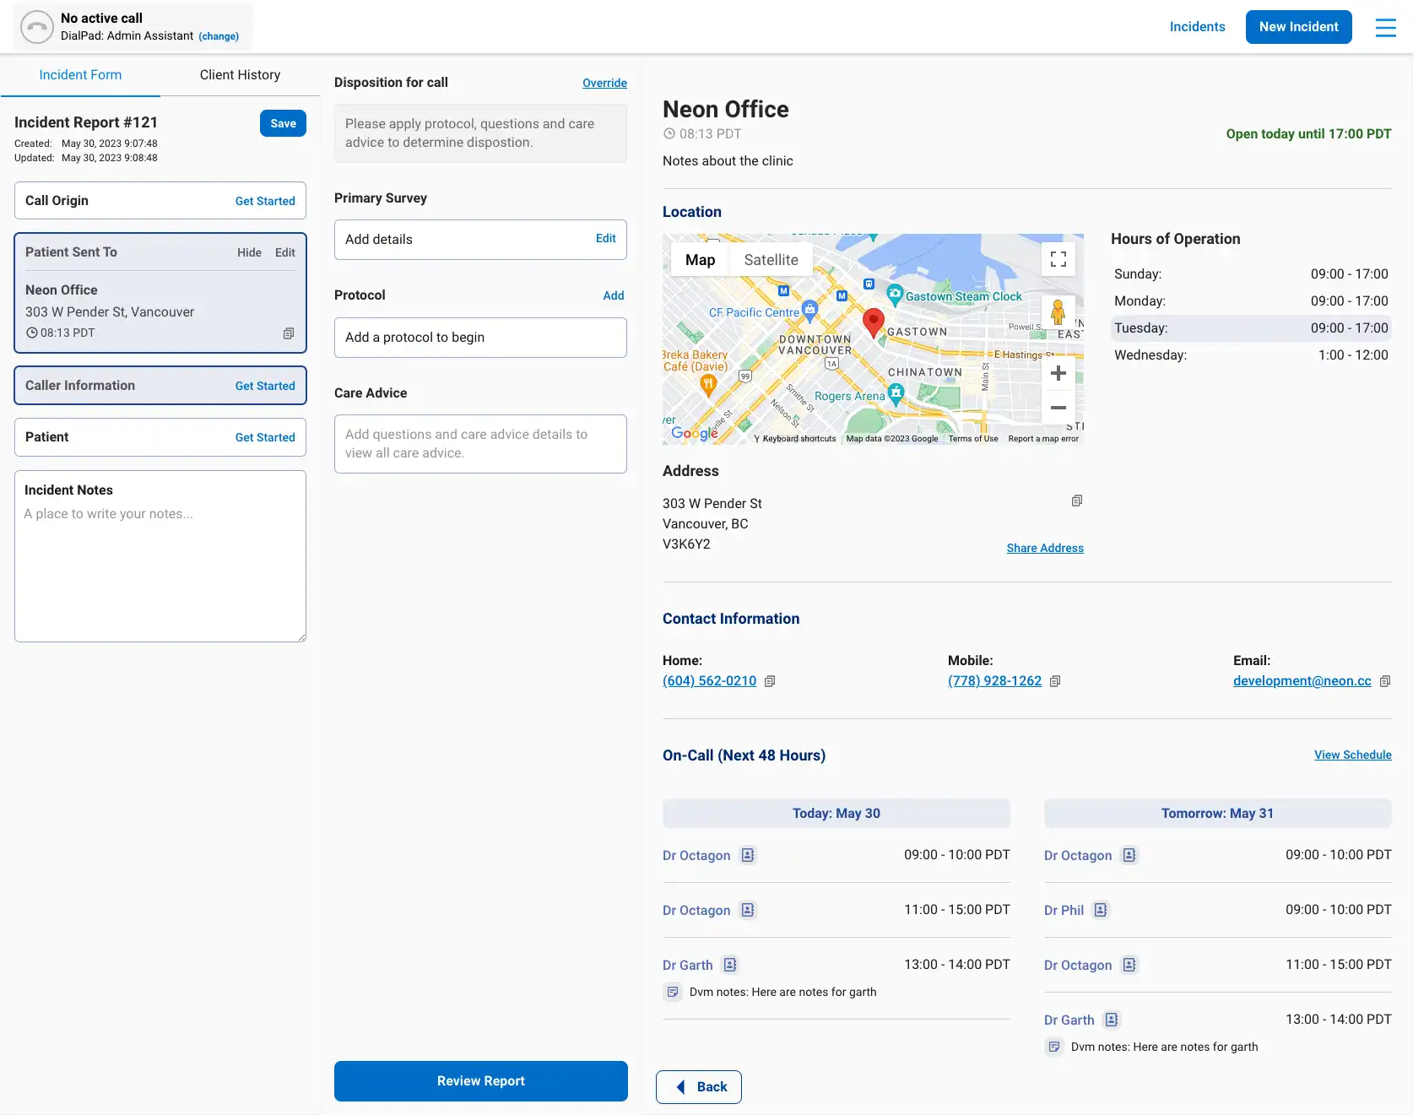Viewport: 1413px width, 1115px height.
Task: Switch to the Incident Form tab
Action: click(80, 75)
